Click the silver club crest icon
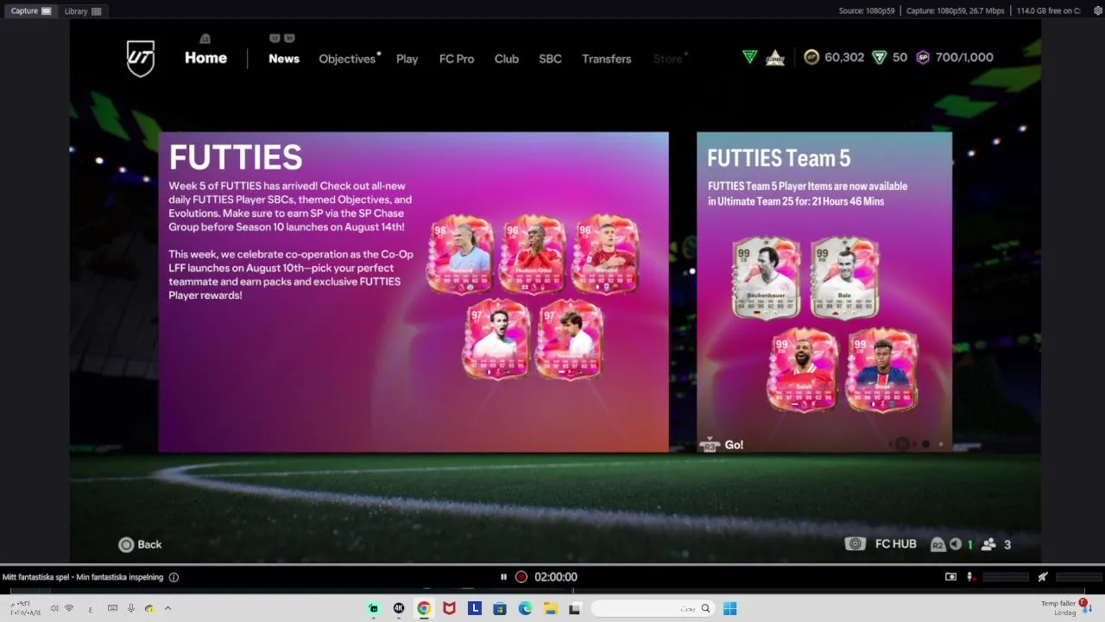This screenshot has width=1105, height=622. tap(775, 58)
